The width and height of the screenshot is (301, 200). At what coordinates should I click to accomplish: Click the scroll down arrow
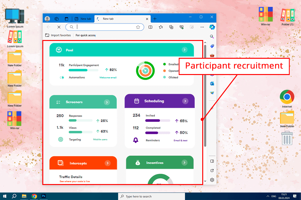[x=205, y=181]
